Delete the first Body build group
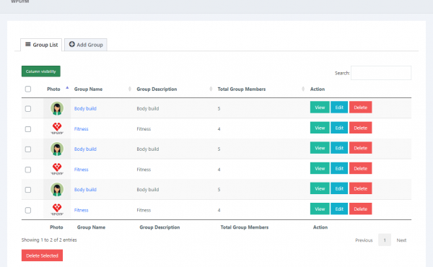Viewport: 433px width, 267px height. pos(360,108)
